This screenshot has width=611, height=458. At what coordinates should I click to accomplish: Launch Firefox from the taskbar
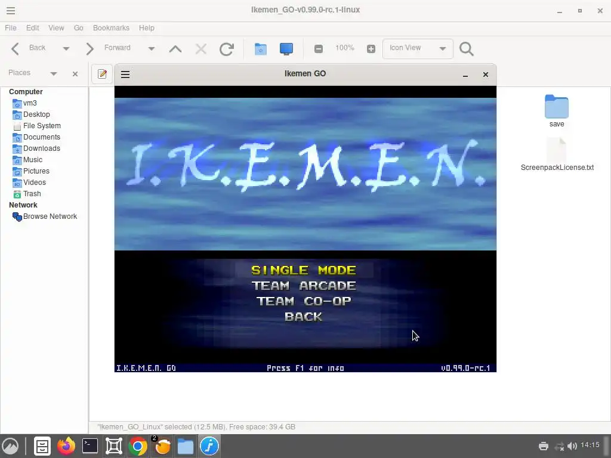click(66, 446)
